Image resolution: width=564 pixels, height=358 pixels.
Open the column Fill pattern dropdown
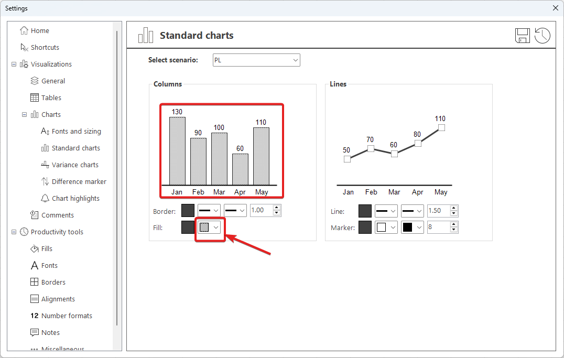[210, 227]
